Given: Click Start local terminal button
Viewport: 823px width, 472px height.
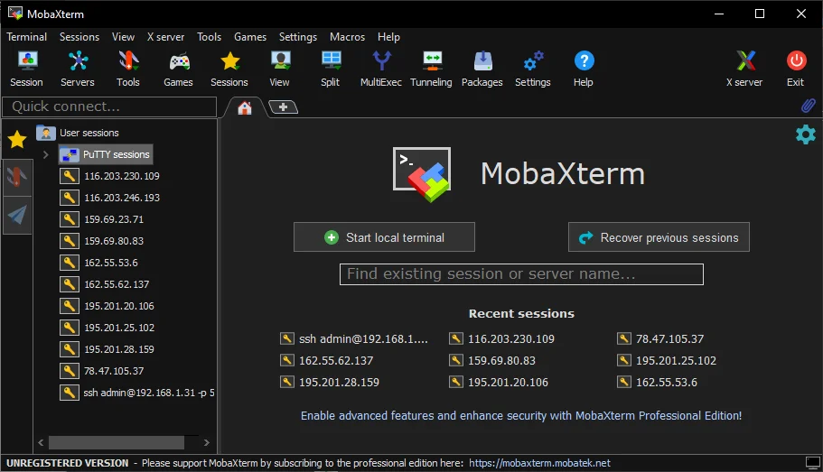Looking at the screenshot, I should point(384,237).
